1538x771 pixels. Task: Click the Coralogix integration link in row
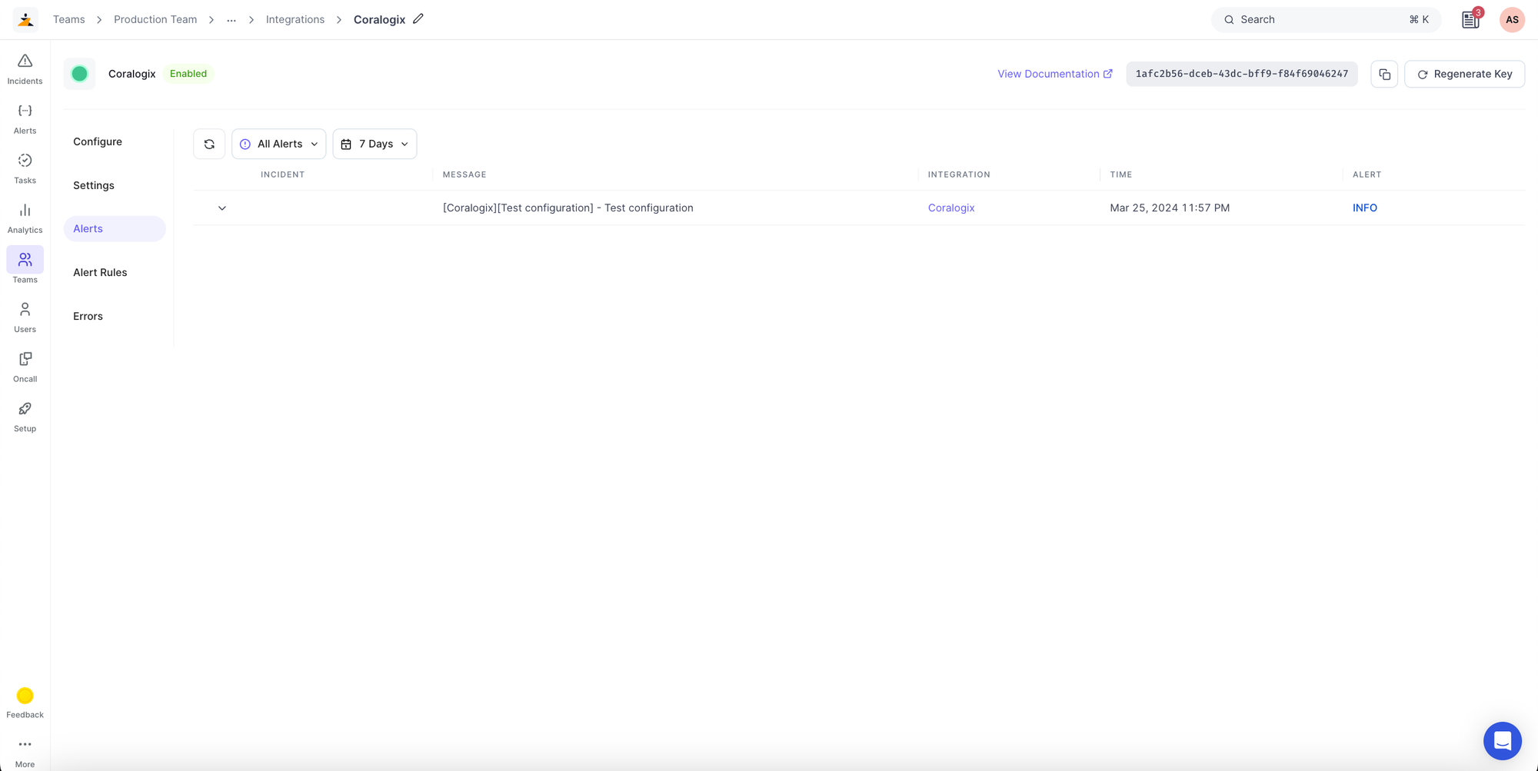coord(951,208)
